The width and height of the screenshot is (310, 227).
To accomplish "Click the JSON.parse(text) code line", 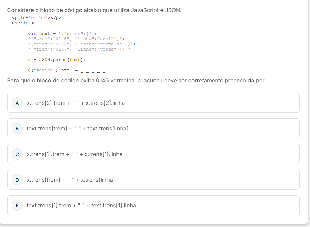I will pos(57,60).
